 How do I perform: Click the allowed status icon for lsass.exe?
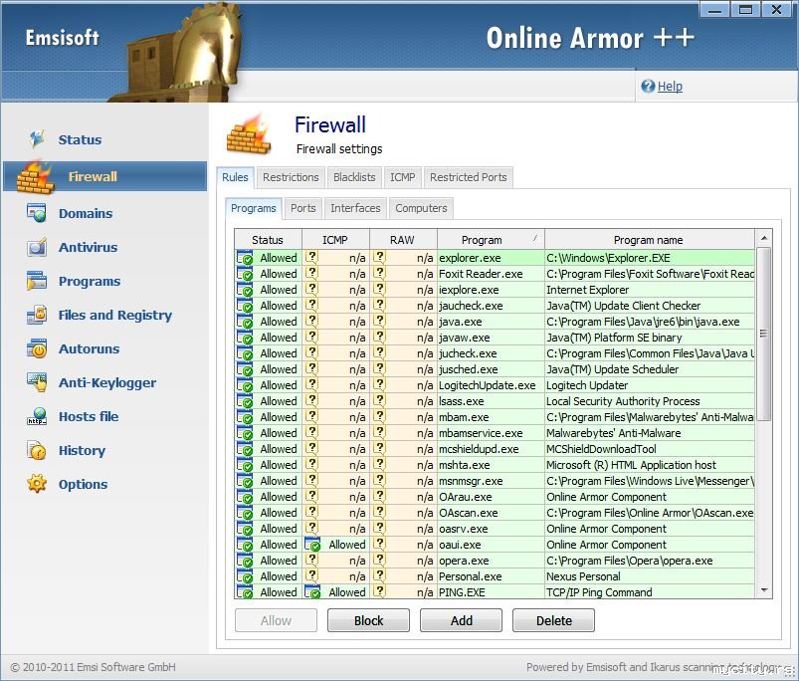pos(245,401)
